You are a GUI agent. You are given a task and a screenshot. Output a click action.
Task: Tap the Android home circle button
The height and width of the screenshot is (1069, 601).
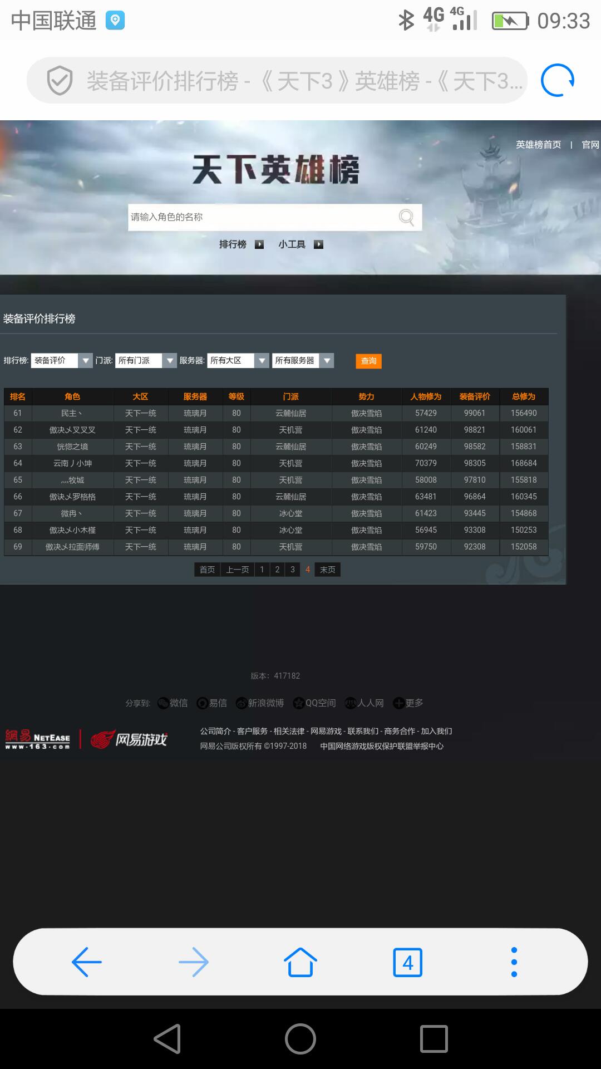click(300, 1039)
